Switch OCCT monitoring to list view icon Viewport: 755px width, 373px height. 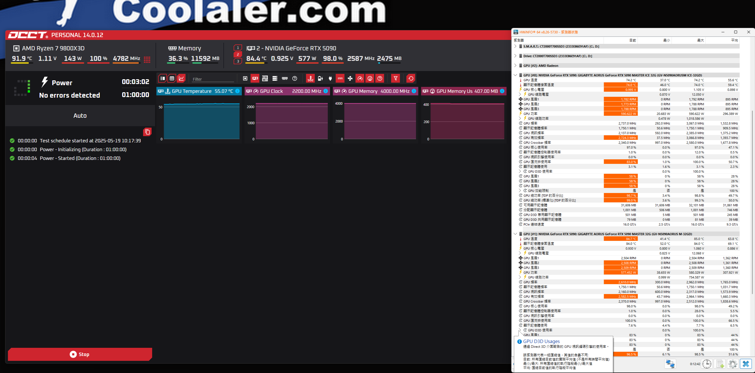click(162, 78)
